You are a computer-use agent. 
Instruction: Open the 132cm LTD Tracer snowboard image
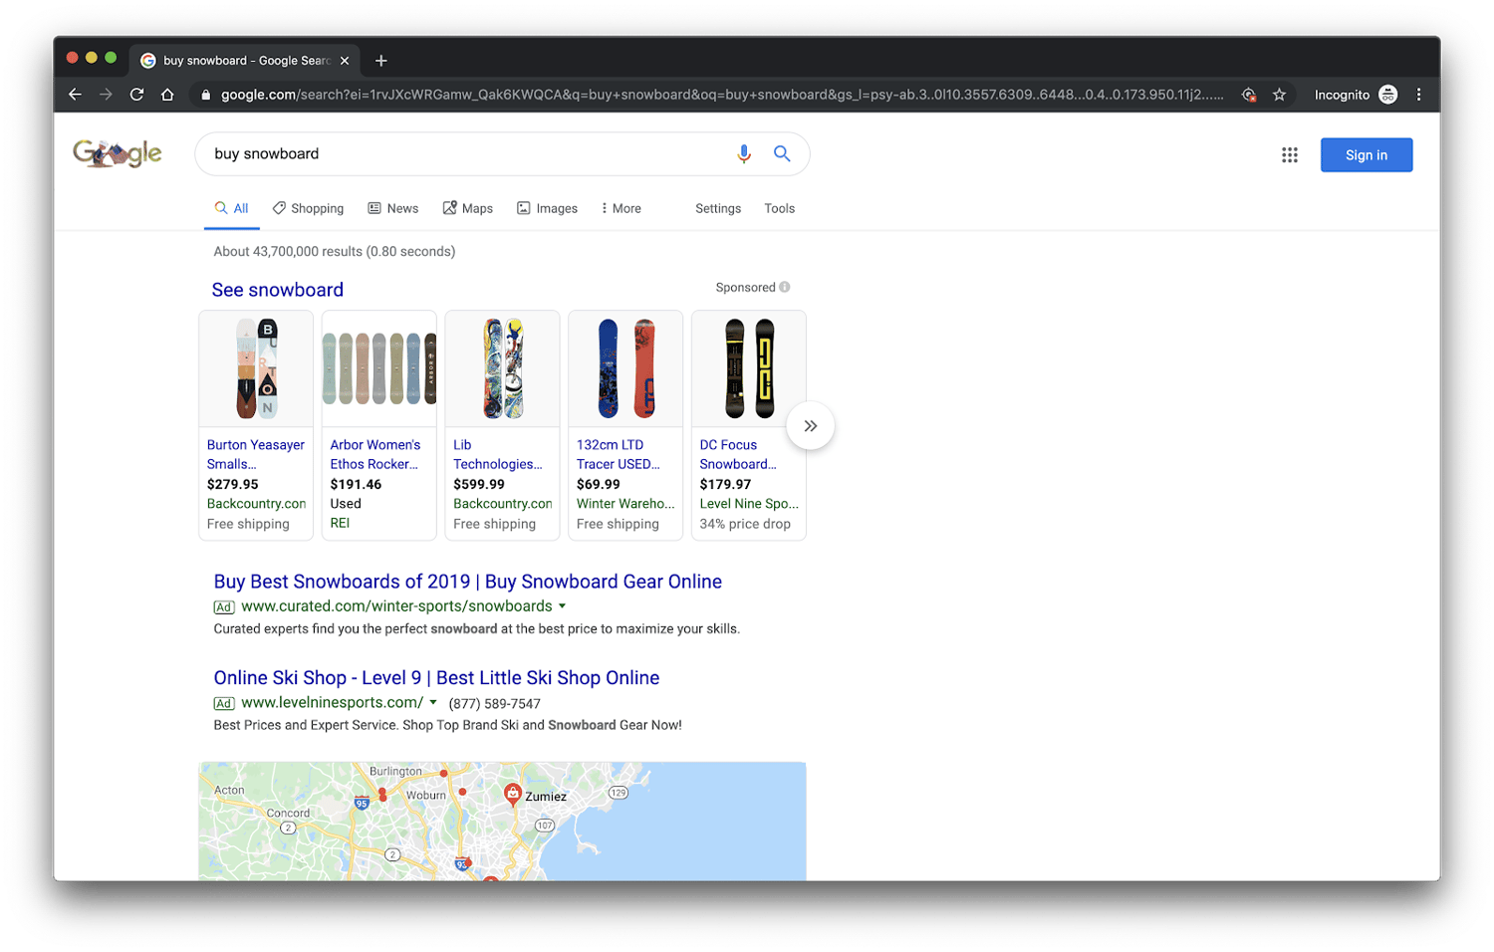coord(625,368)
